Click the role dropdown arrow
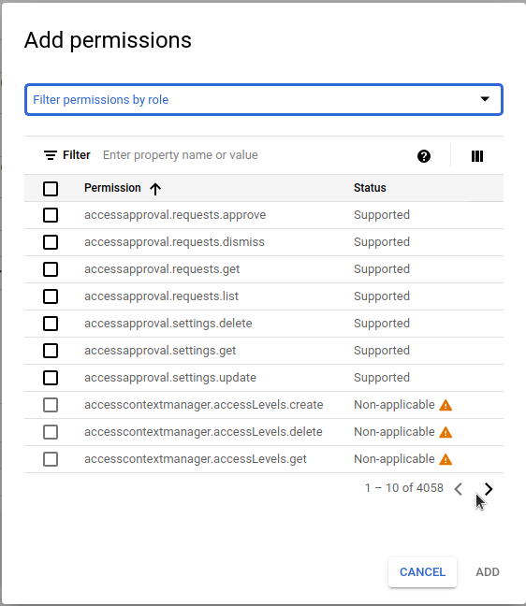 pyautogui.click(x=485, y=99)
